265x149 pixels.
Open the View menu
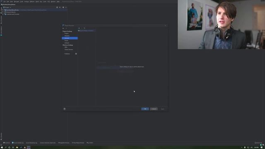click(12, 2)
